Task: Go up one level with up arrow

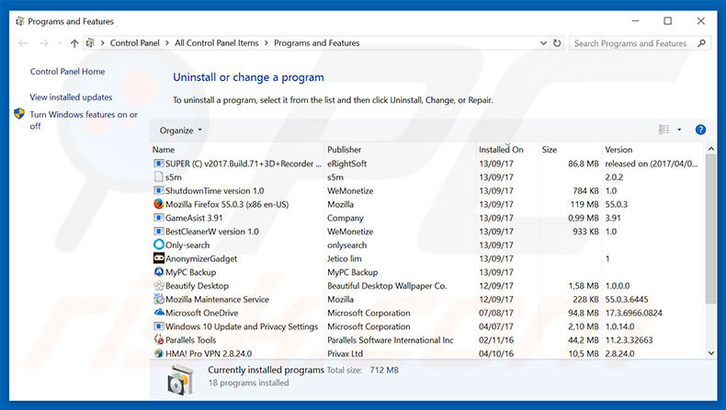Action: point(74,43)
